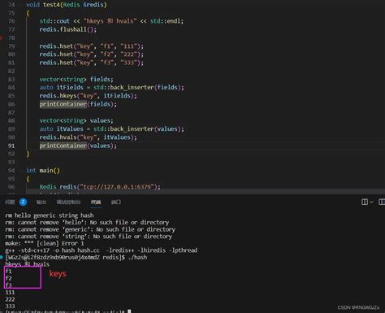Open the Debug Console tab

[68, 202]
